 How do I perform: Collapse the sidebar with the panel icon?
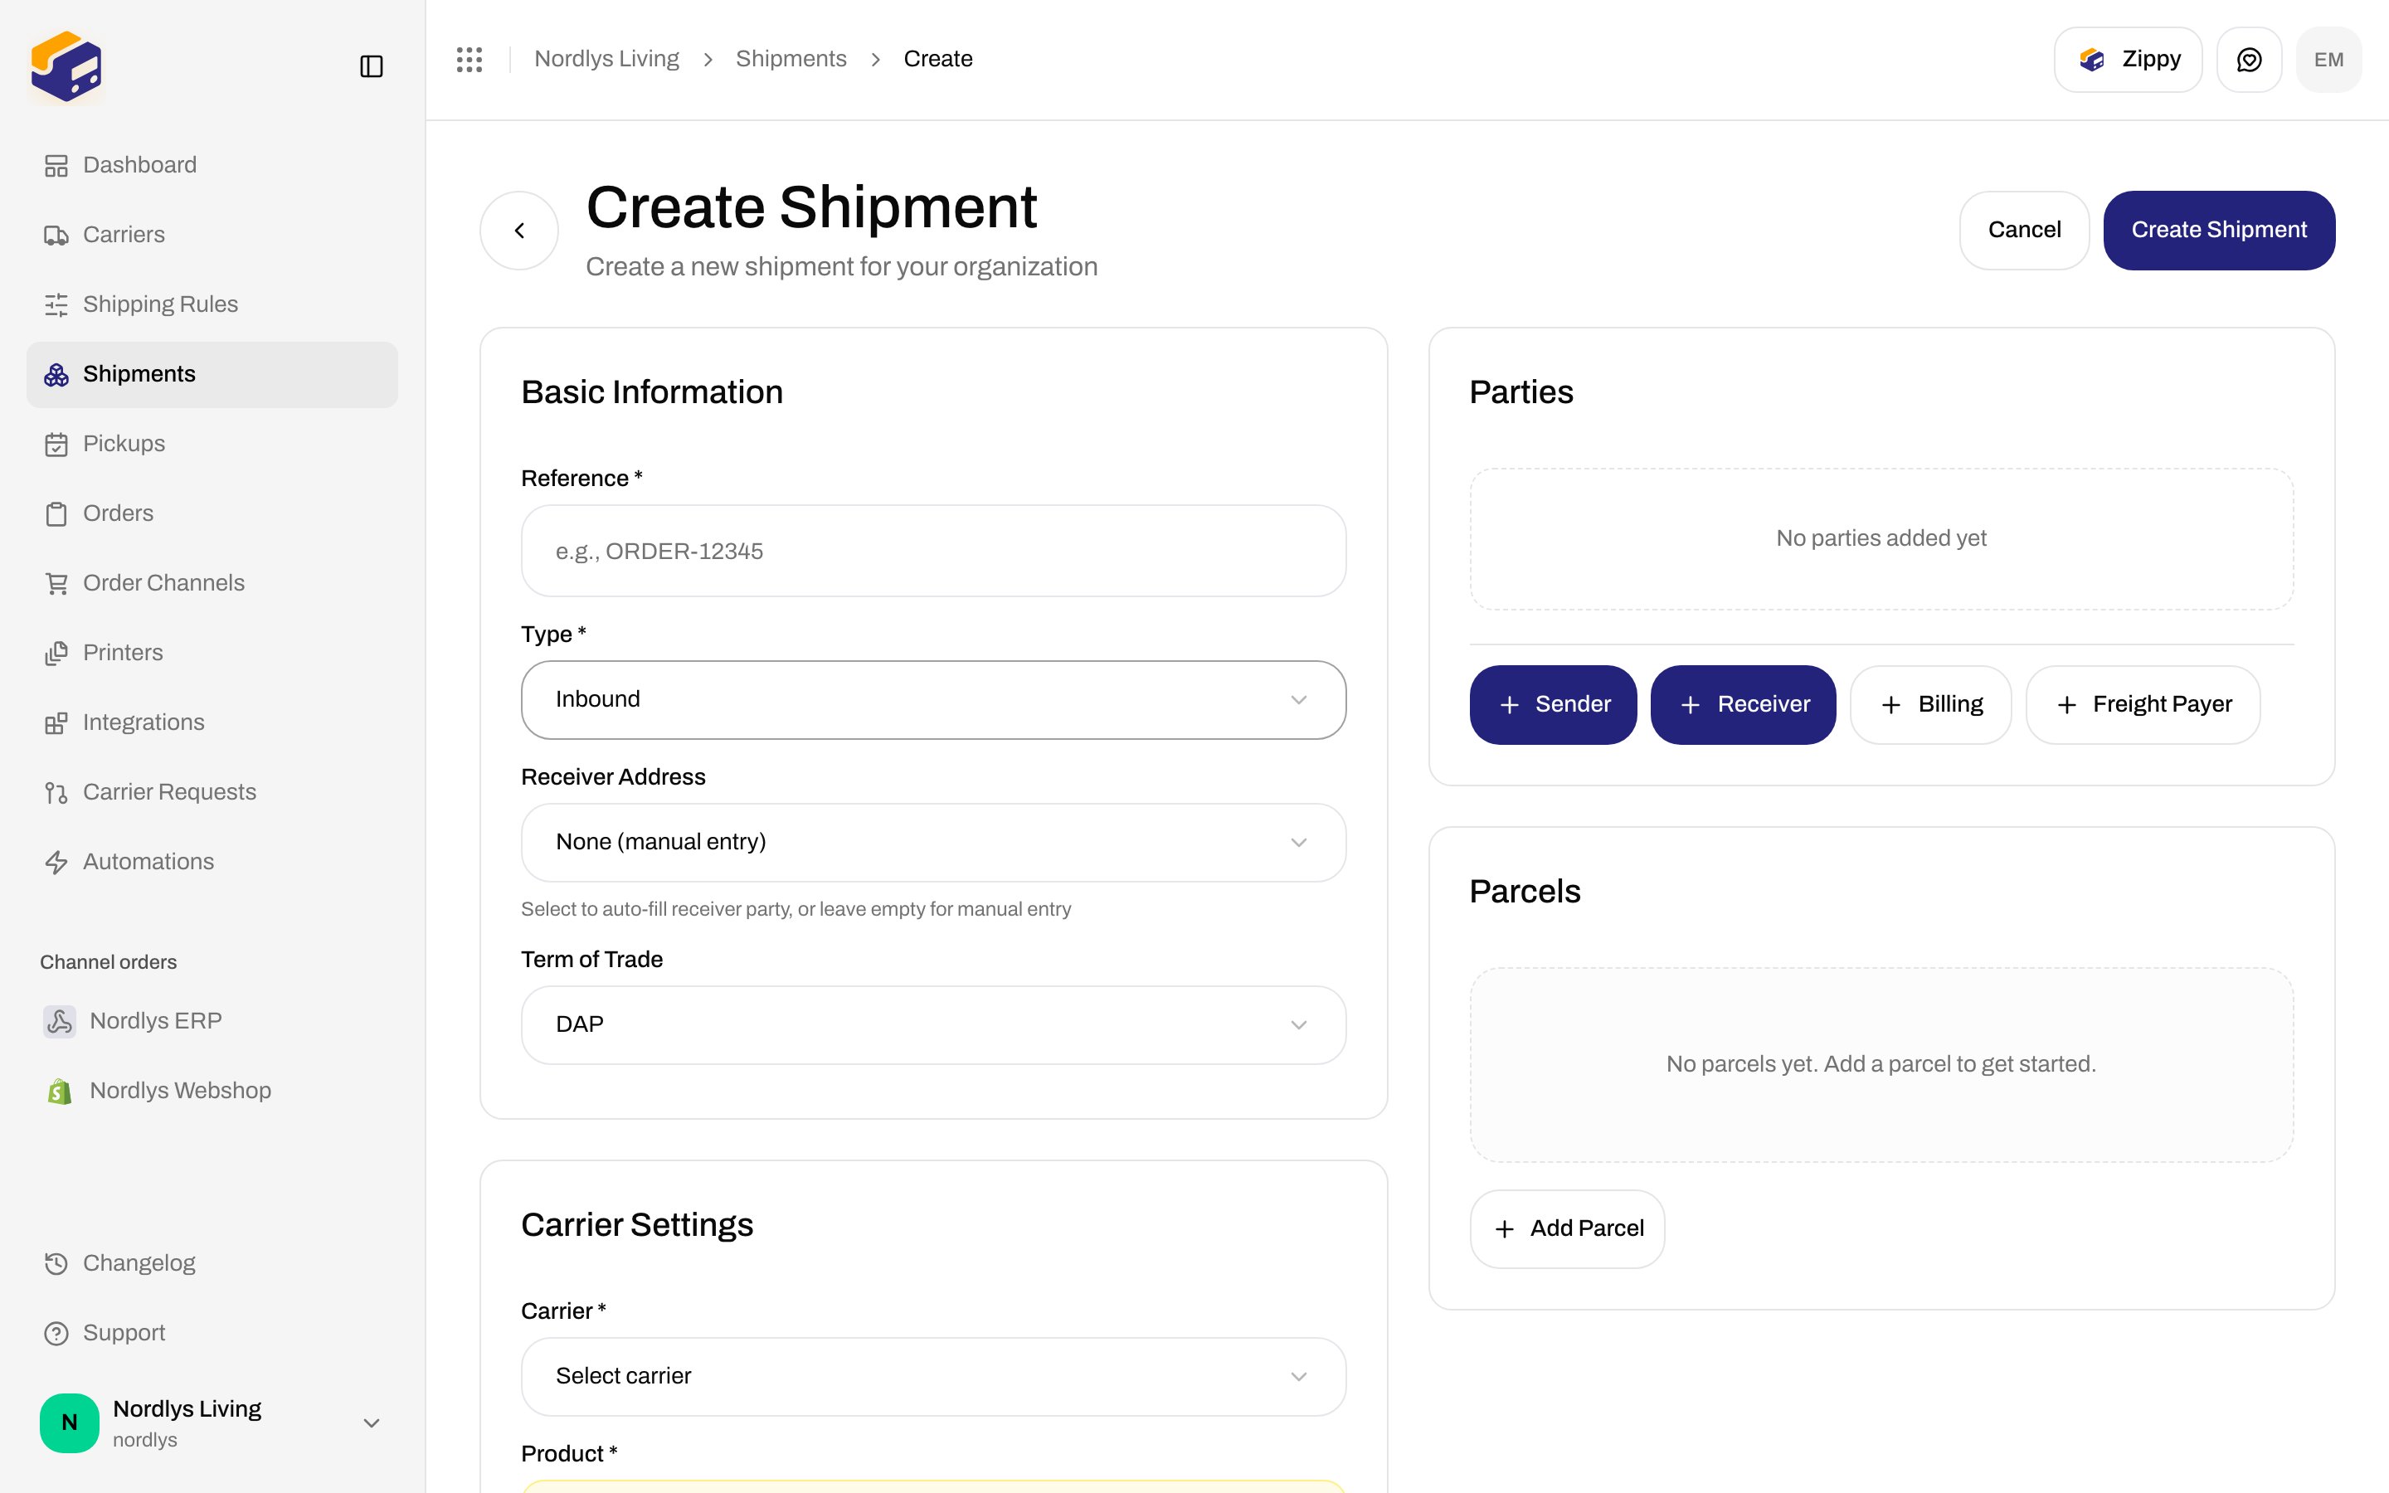click(x=371, y=66)
